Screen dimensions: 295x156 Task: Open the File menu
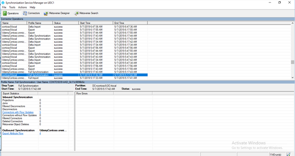coord(4,7)
